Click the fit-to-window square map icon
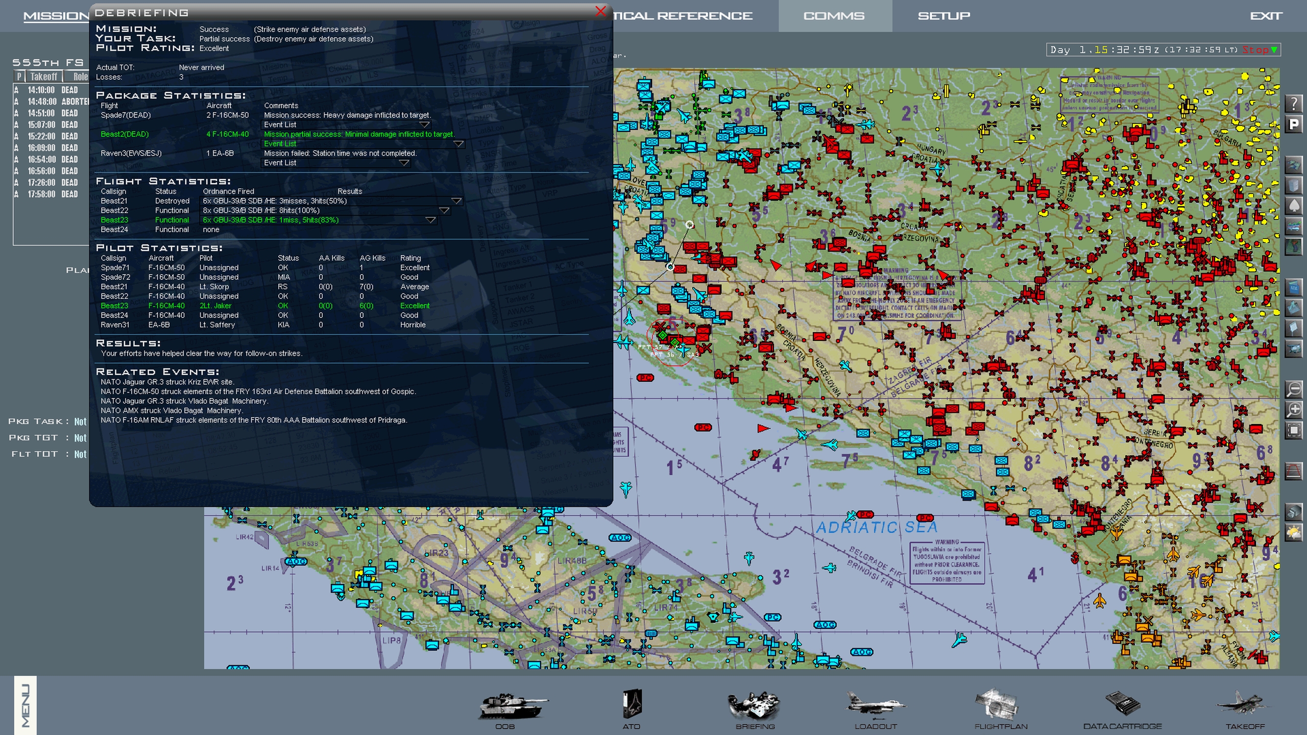This screenshot has height=735, width=1307. pos(1293,431)
